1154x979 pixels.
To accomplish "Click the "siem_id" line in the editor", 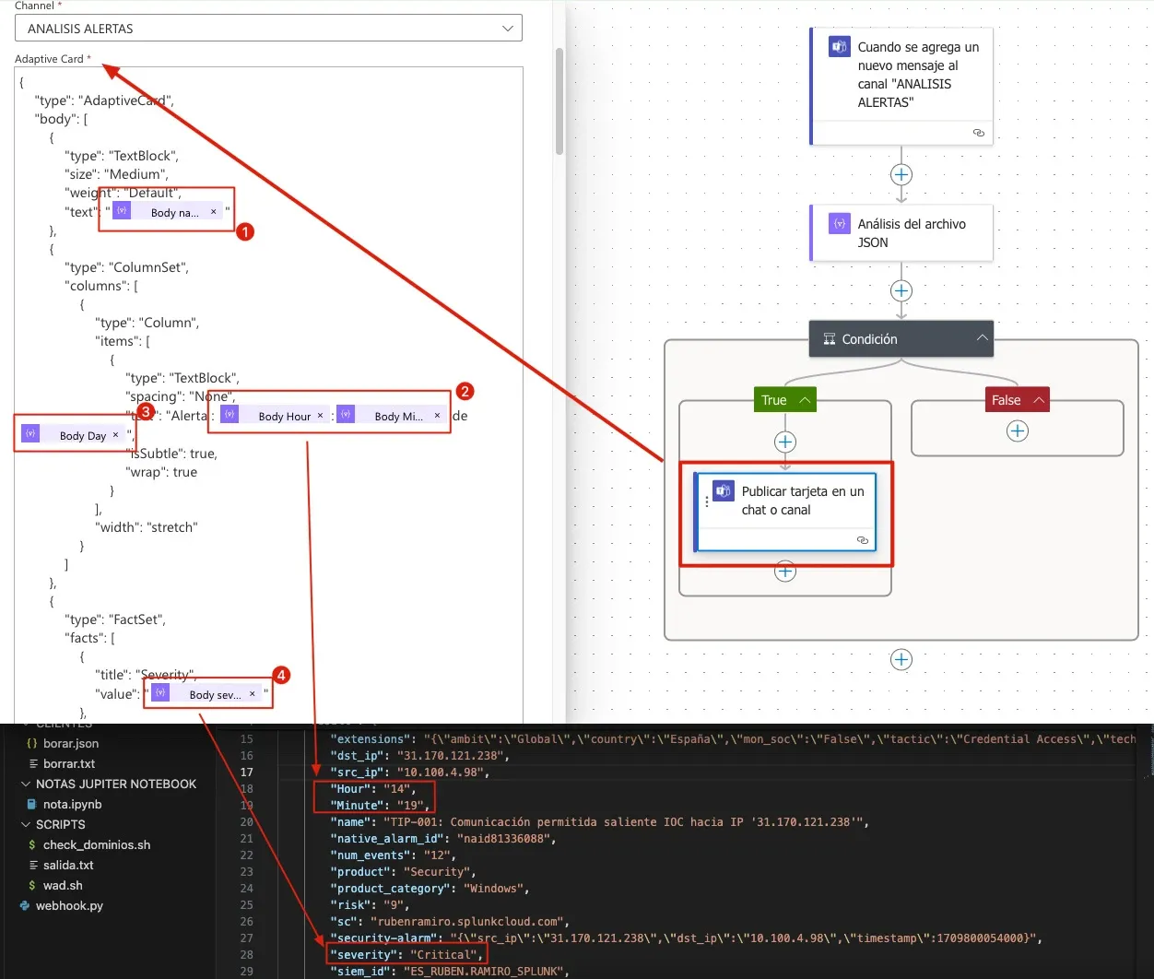I will click(x=450, y=971).
